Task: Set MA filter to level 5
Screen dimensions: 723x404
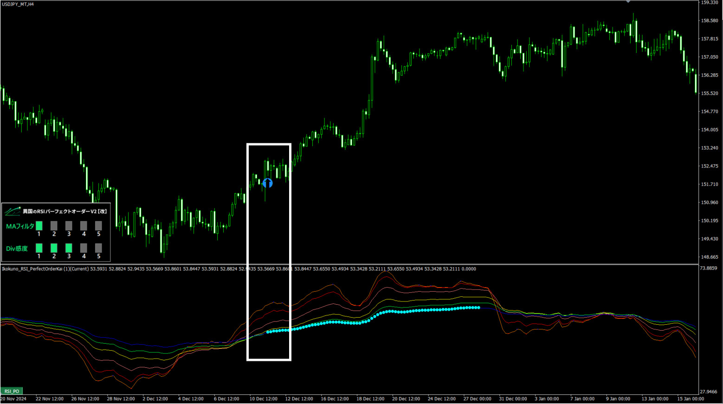Action: coord(98,226)
